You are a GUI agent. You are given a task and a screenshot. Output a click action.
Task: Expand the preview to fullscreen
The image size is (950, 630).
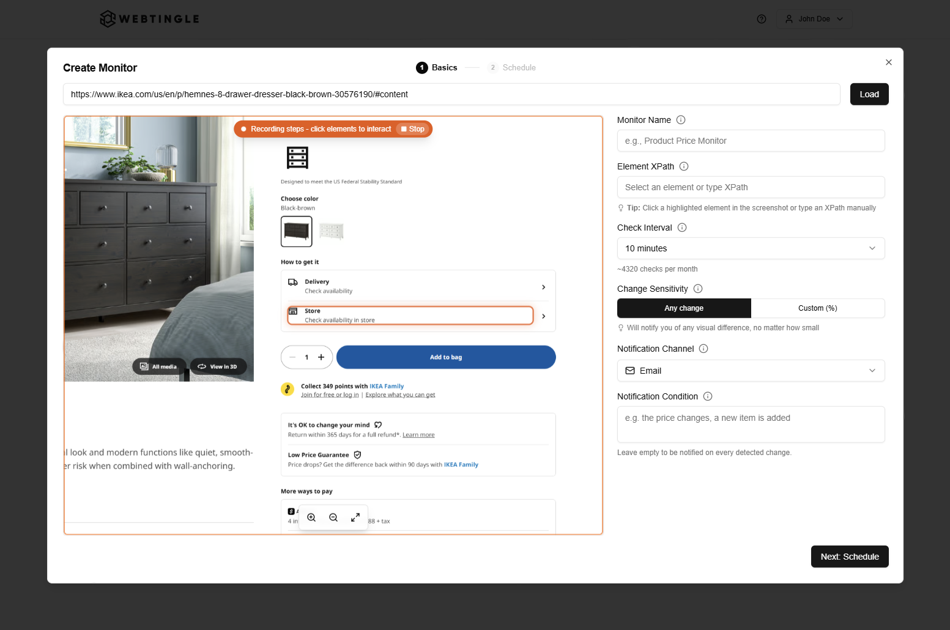tap(355, 517)
